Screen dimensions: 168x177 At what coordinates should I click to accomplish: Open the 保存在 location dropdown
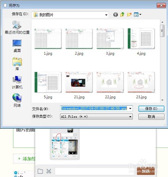[x=70, y=15]
